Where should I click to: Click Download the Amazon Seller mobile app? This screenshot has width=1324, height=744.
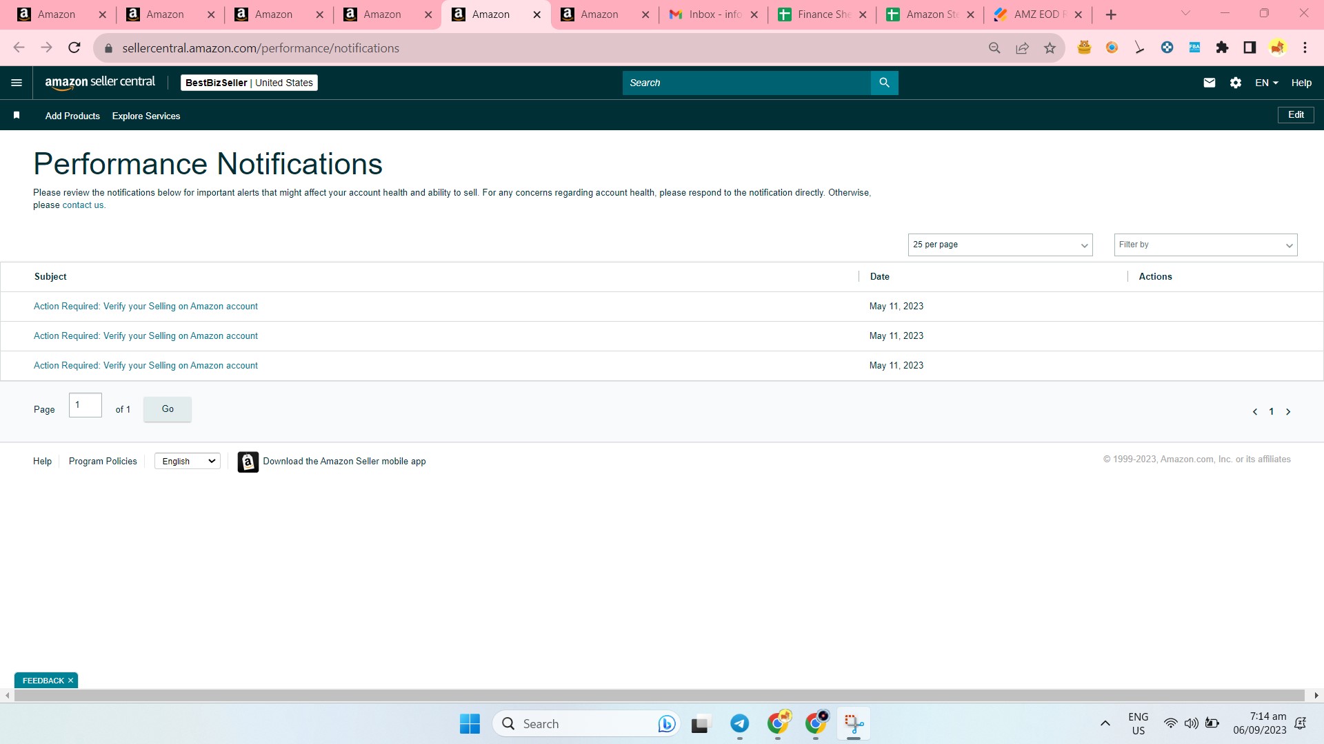(344, 462)
